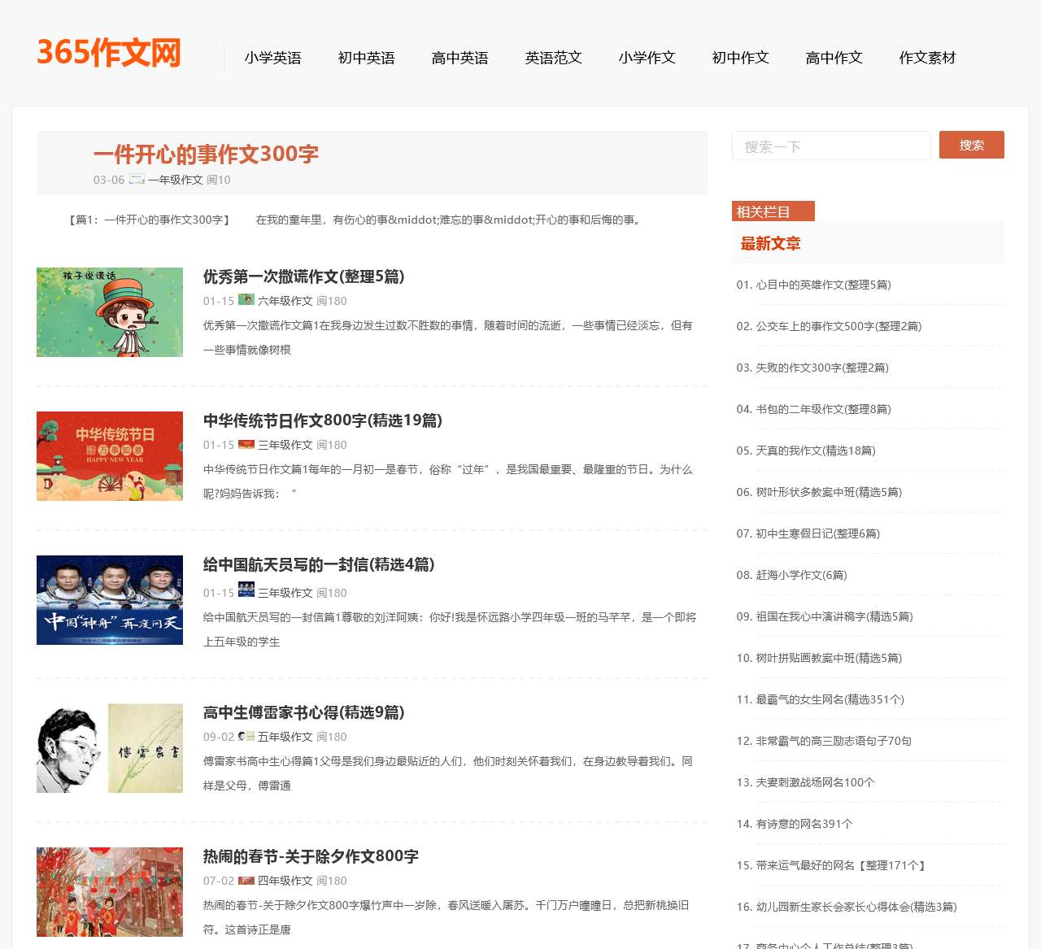Click the small icon beside 五年级作文
Screen dimensions: 1041x949
pos(246,736)
